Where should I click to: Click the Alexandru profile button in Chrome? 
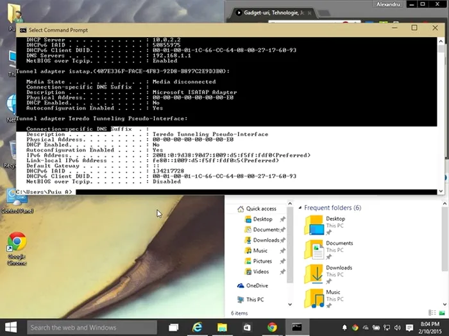pyautogui.click(x=388, y=4)
